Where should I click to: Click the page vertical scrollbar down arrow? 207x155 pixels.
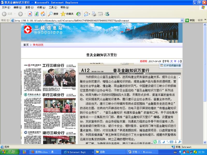pos(205,142)
